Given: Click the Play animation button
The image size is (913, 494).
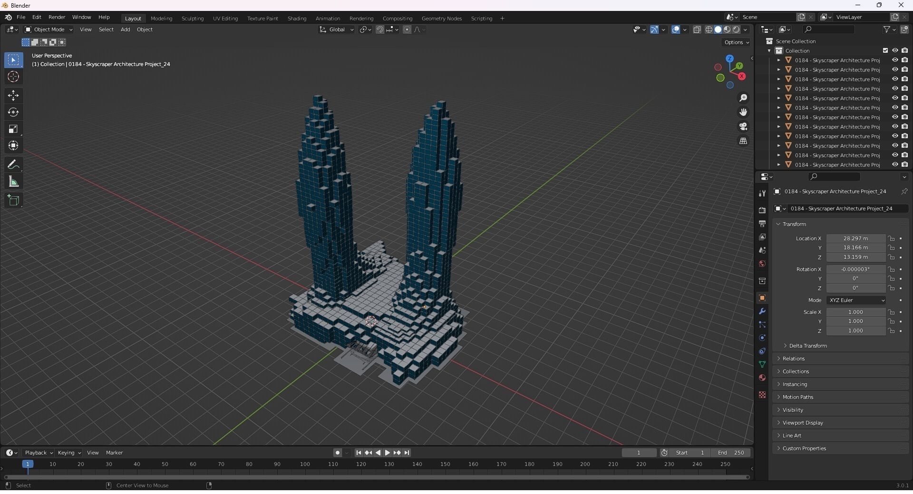Looking at the screenshot, I should click(387, 453).
